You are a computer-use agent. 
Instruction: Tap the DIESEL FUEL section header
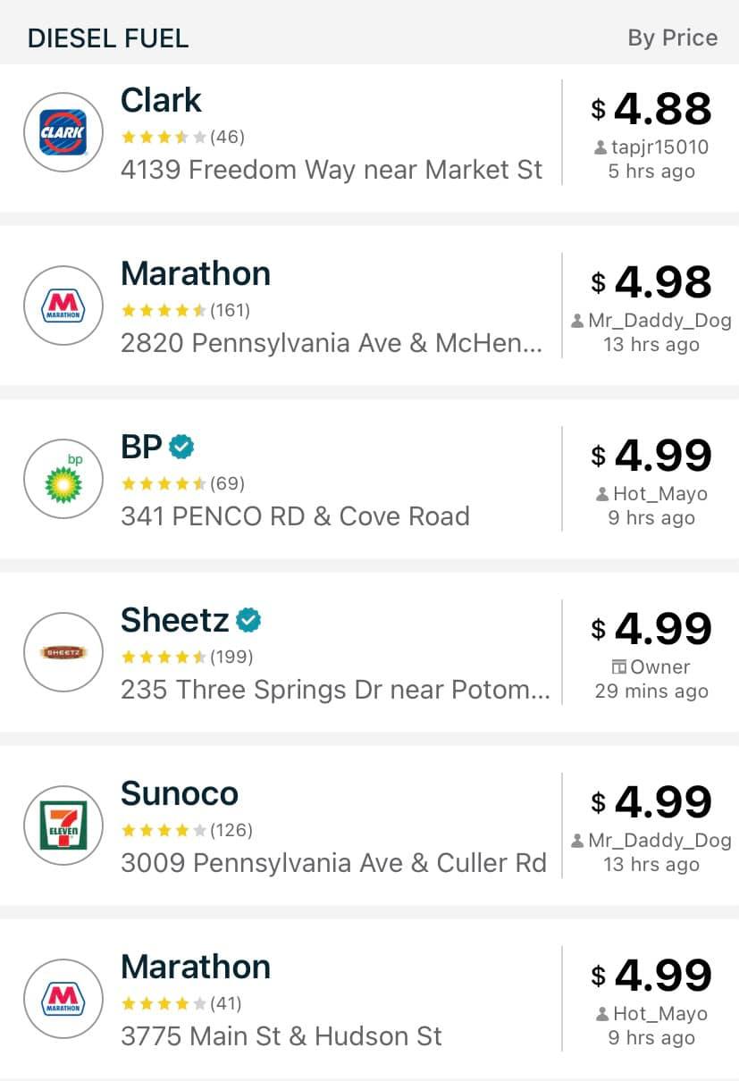(x=108, y=38)
